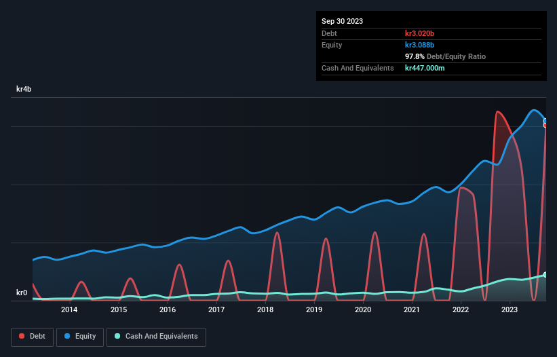Click the Debt label in tooltip
Viewport: 557px width, 357px height.
(x=329, y=33)
